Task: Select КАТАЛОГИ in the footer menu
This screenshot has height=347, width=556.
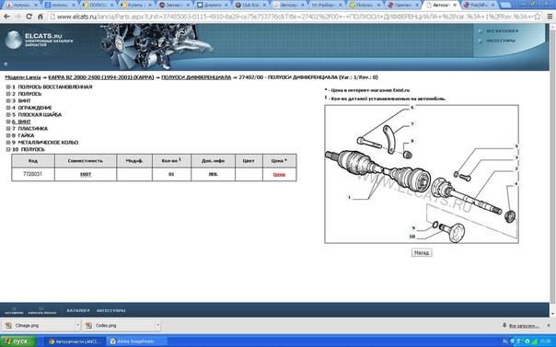Action: 78,310
